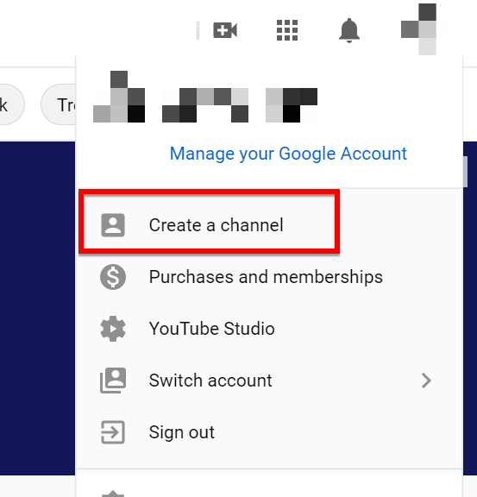Expand the Switch account chevron arrow
This screenshot has height=497, width=477.
point(427,381)
